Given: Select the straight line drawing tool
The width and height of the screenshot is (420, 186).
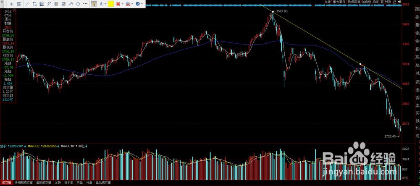Looking at the screenshot, I should (27, 4).
